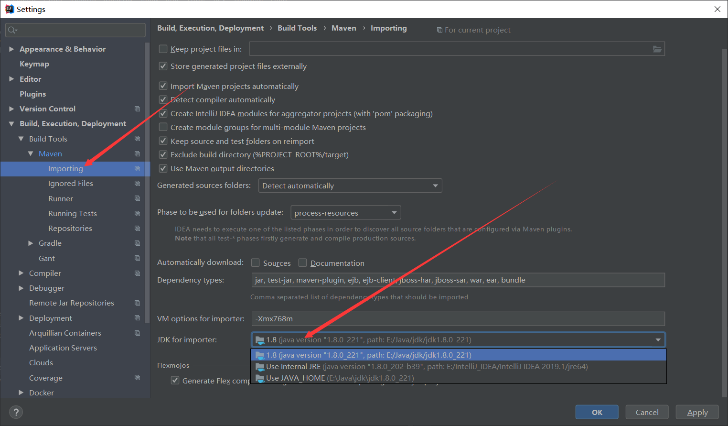Click project-level icon beside Coverage
Viewport: 728px width, 426px height.
(137, 378)
